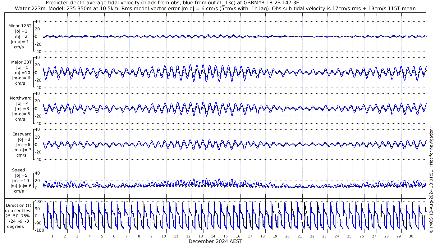The height and width of the screenshot is (248, 435).
Task: Click the '|m|-|o|= 6' value under Speed
Action: coord(21,186)
